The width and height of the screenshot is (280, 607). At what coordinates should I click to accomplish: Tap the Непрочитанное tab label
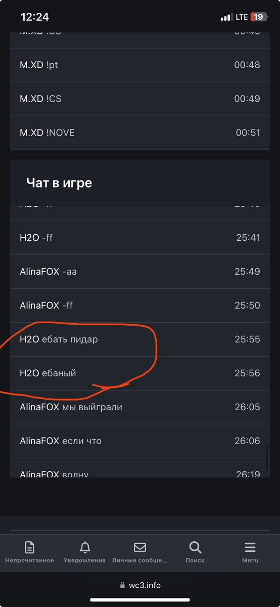[x=30, y=560]
